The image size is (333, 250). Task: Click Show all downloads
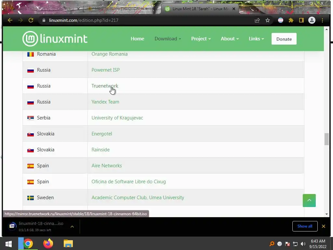pos(305,226)
